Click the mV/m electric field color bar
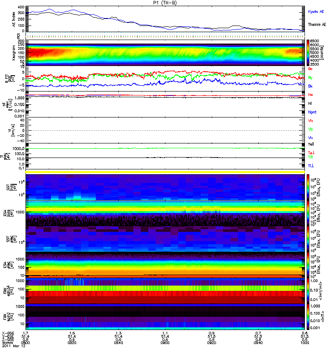330x352 pixels. [x=308, y=290]
